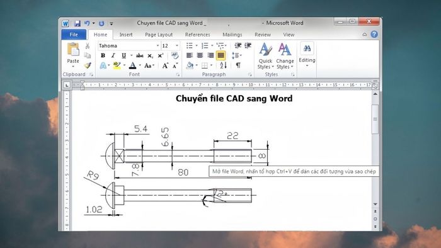Click the tab selector L button on ruler
This screenshot has height=248, width=441.
(x=67, y=85)
